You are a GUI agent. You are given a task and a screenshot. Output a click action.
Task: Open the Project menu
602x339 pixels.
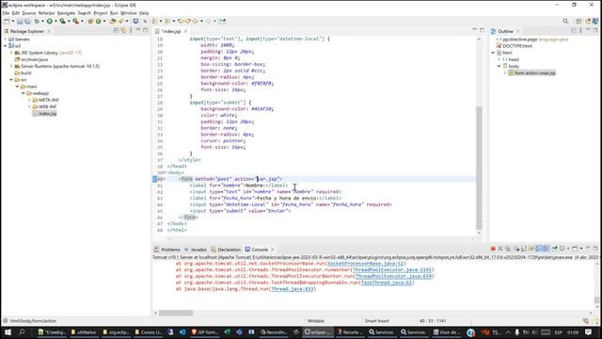(101, 13)
